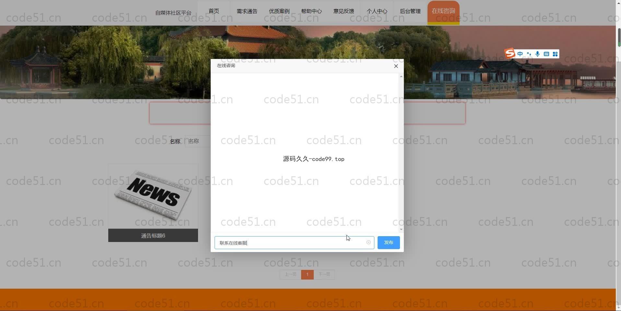The height and width of the screenshot is (311, 621).
Task: Go to 上一页 in pagination
Action: 290,274
